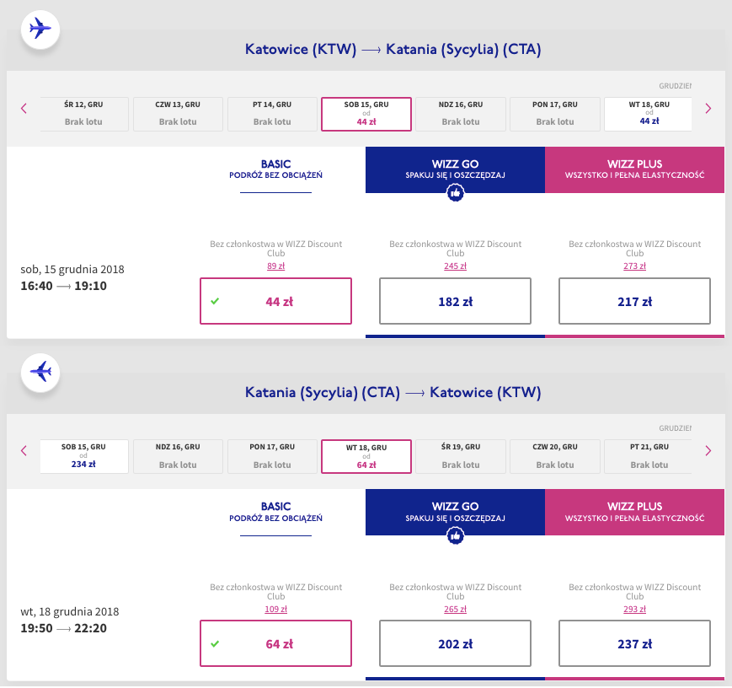The height and width of the screenshot is (688, 732).
Task: Show earlier outbound dates with left arrow
Action: point(24,109)
